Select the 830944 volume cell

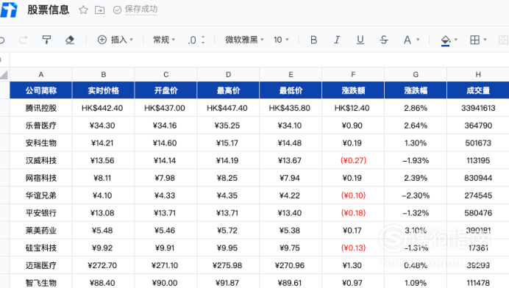pyautogui.click(x=478, y=178)
